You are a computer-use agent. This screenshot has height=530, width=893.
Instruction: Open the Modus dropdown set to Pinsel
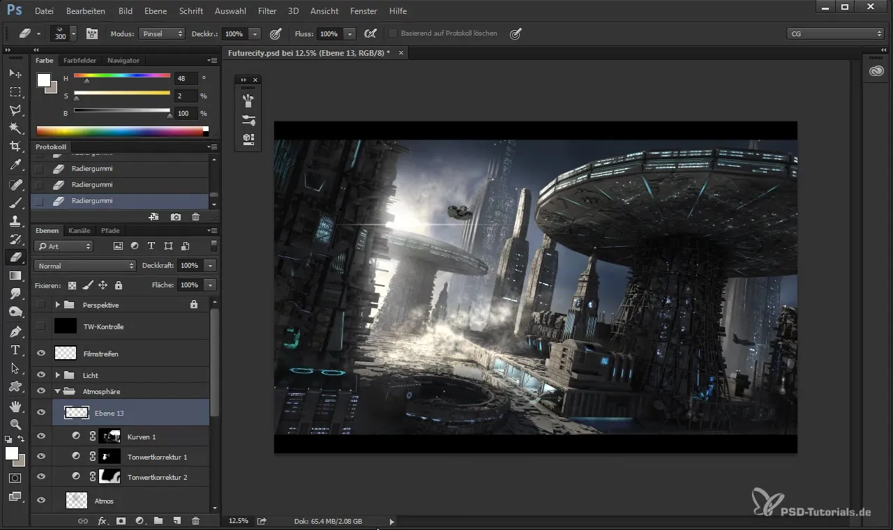162,33
